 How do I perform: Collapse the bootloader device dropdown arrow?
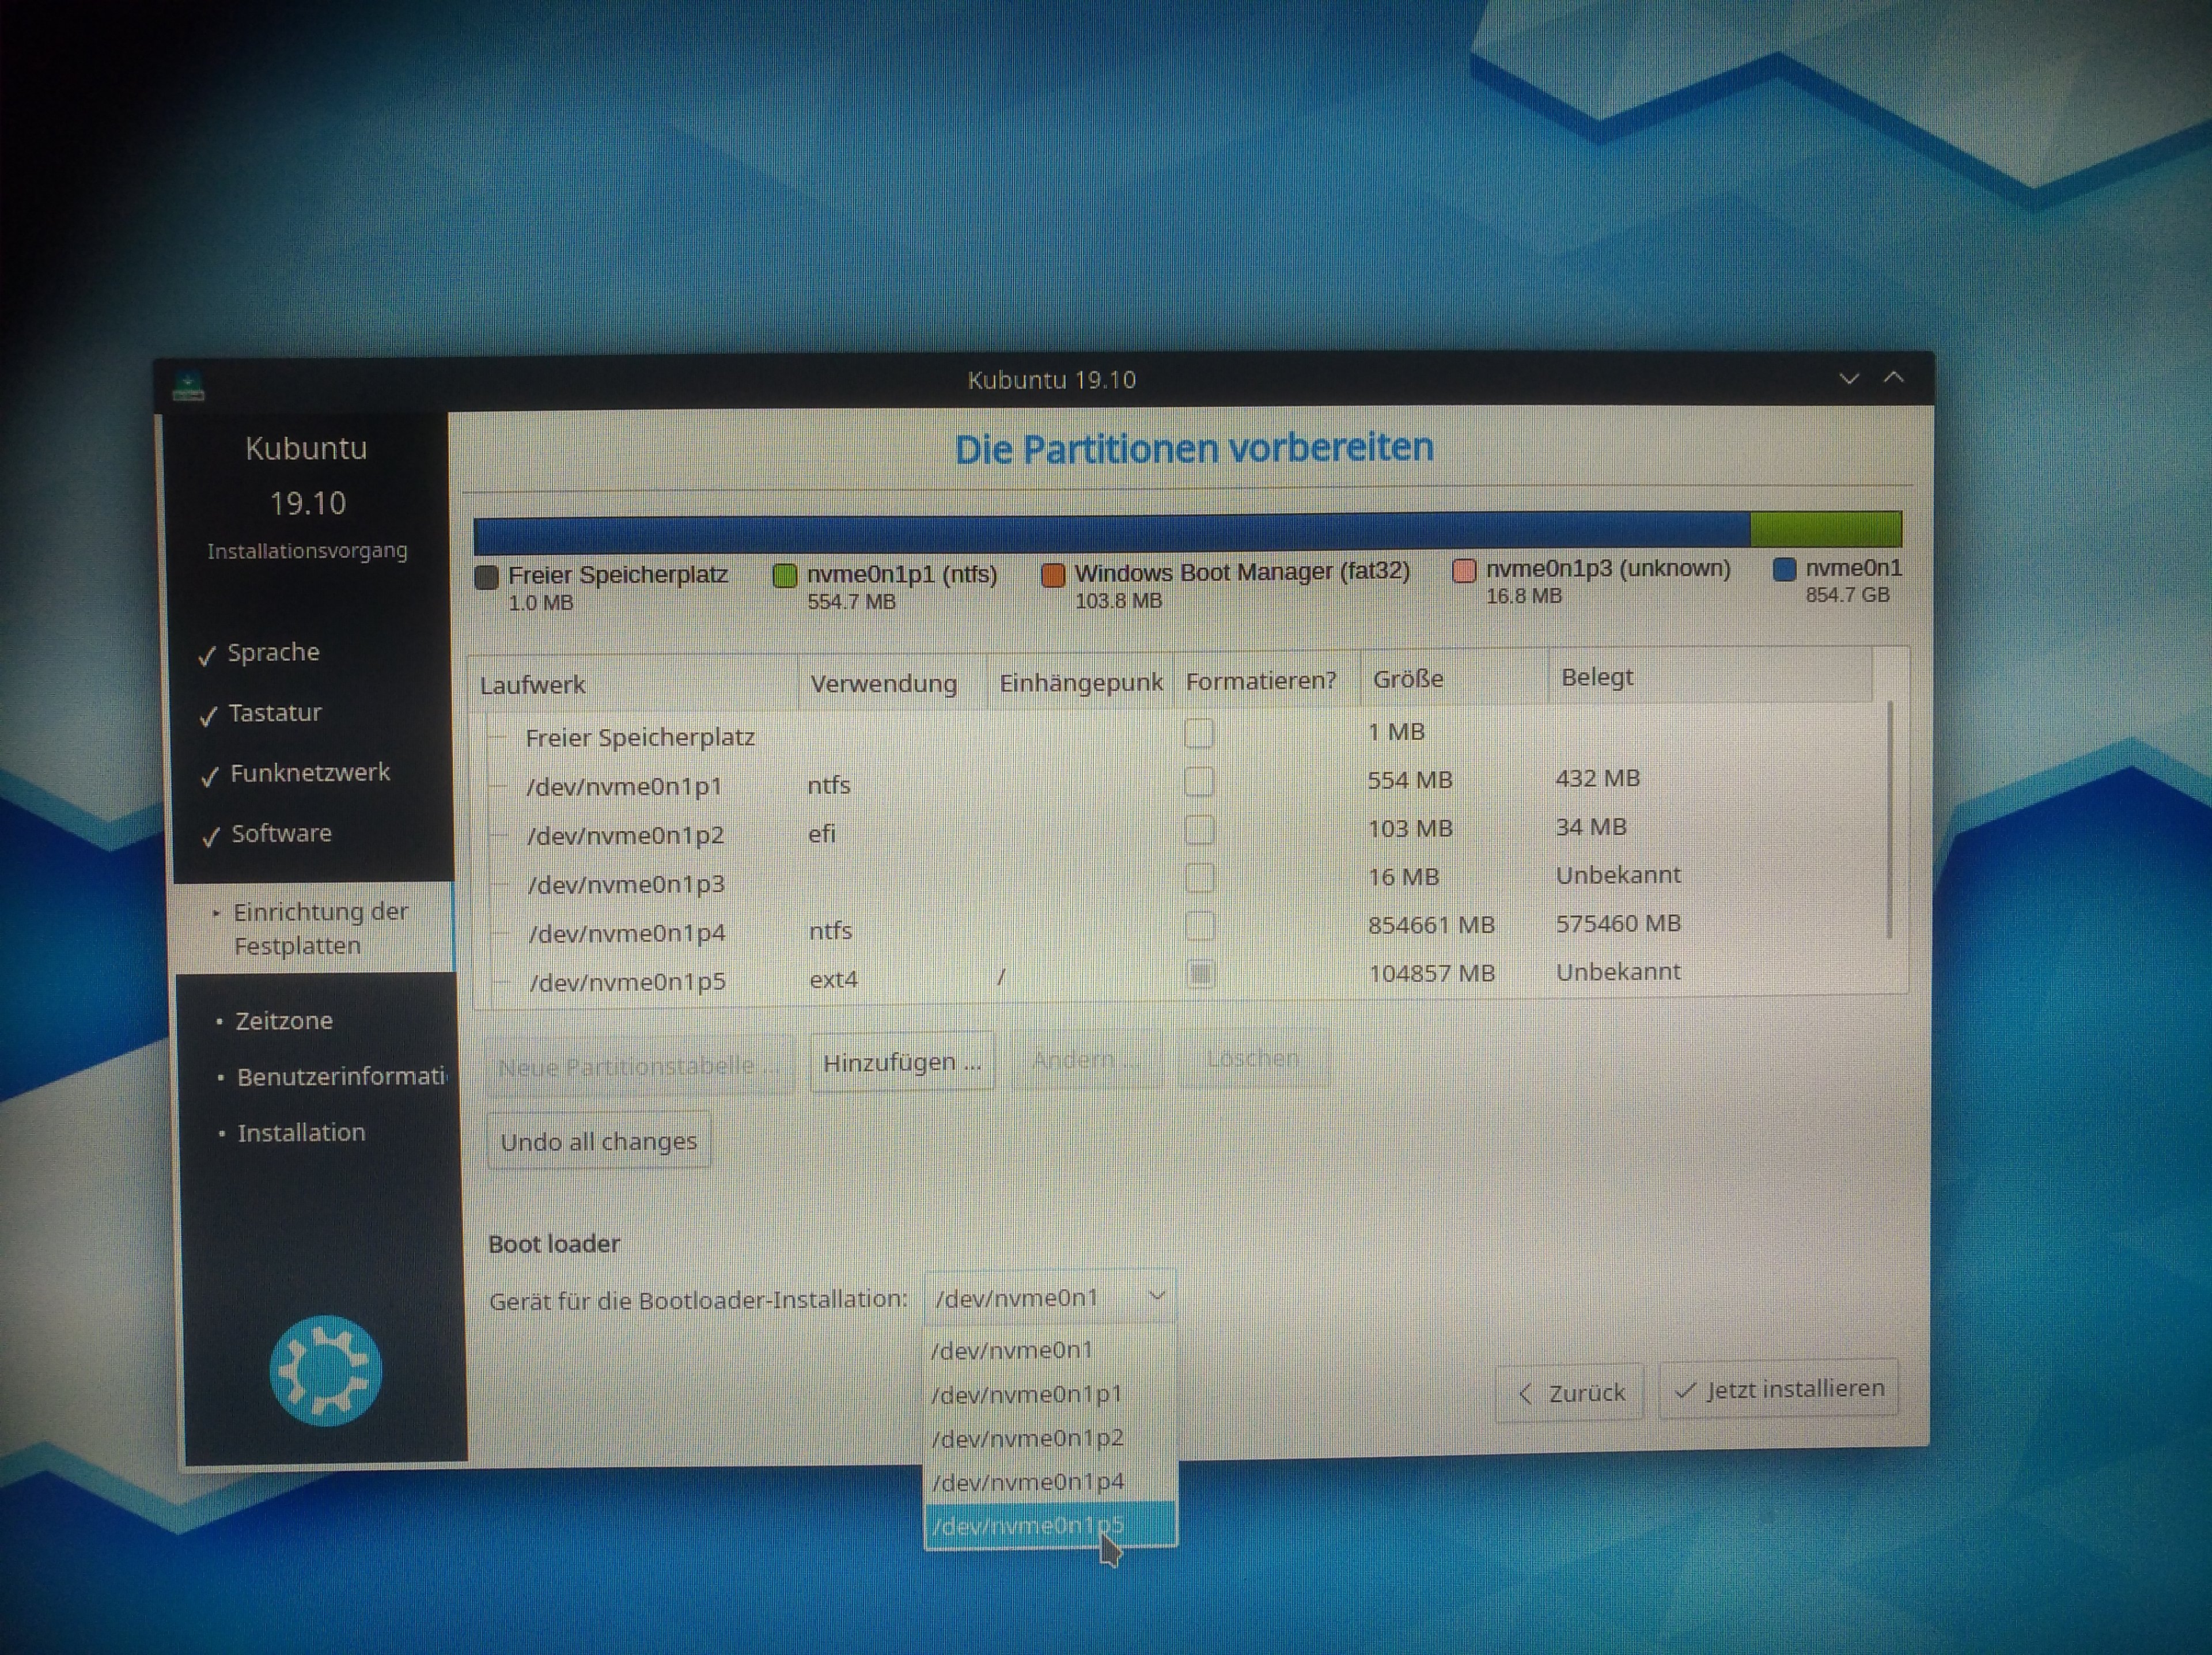click(x=1157, y=1296)
